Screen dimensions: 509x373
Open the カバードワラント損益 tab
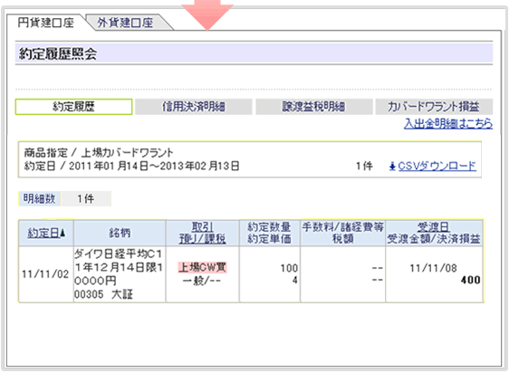[x=434, y=107]
